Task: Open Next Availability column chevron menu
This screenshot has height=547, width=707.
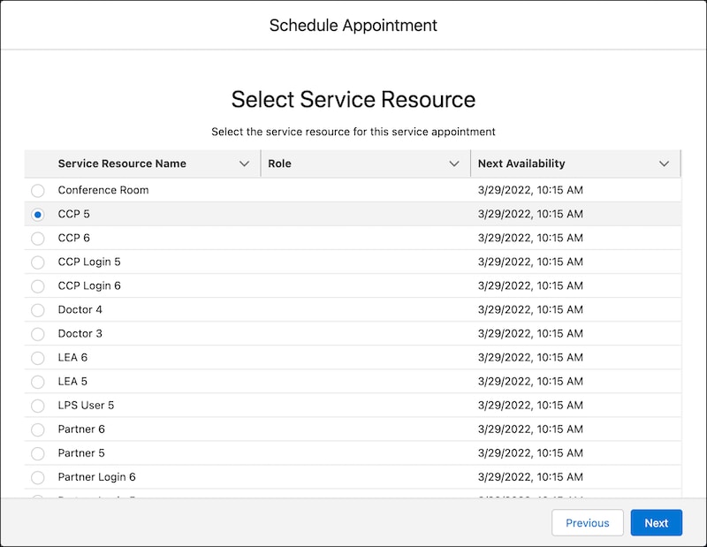Action: pos(665,163)
